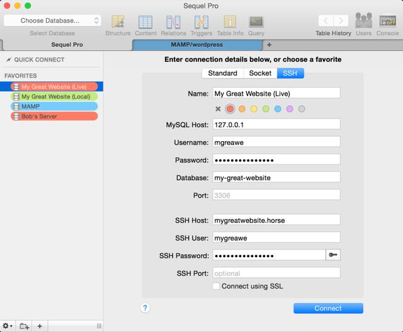Select the MAMP favorite

(54, 106)
